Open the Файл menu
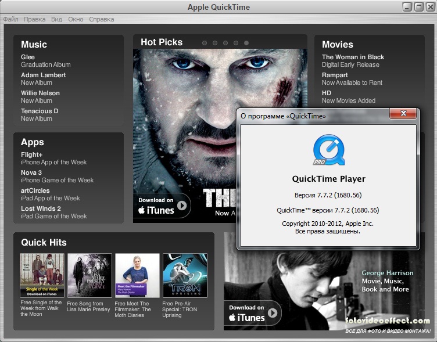This screenshot has width=437, height=342. coord(10,19)
